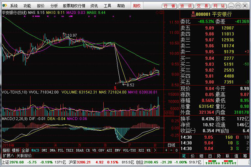Image resolution: width=251 pixels, height=167 pixels.
Task: Select the 模板 tab
Action: (16, 150)
